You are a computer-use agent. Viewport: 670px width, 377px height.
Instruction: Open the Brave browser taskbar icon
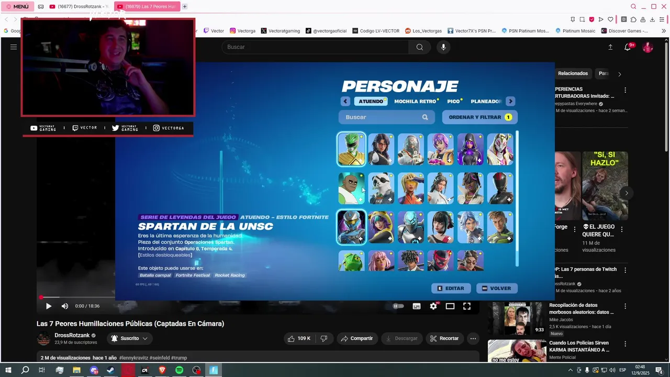pyautogui.click(x=162, y=370)
